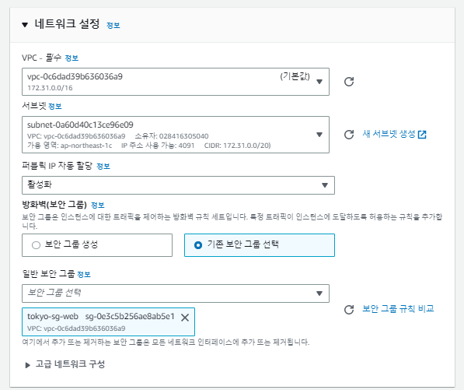Expand 고급 네트워크 구성 section

[x=65, y=364]
